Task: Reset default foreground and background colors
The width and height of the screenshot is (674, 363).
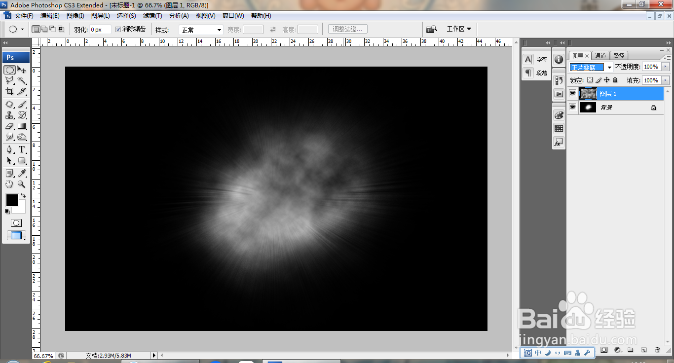Action: (7, 211)
